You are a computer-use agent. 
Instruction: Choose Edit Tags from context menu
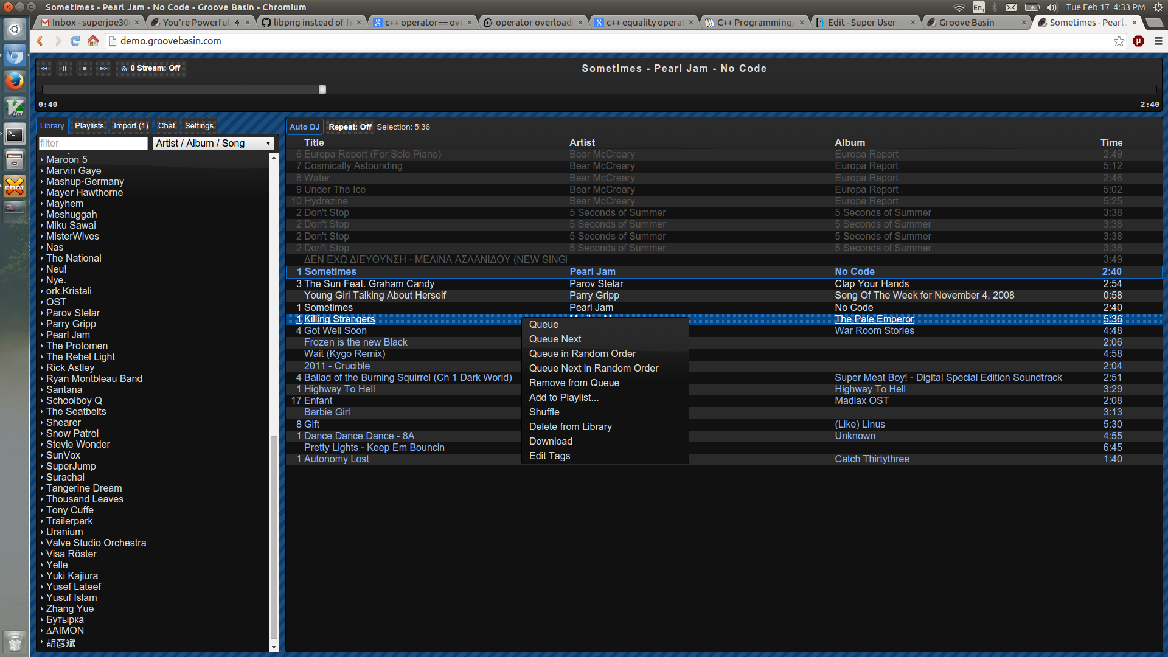coord(605,456)
